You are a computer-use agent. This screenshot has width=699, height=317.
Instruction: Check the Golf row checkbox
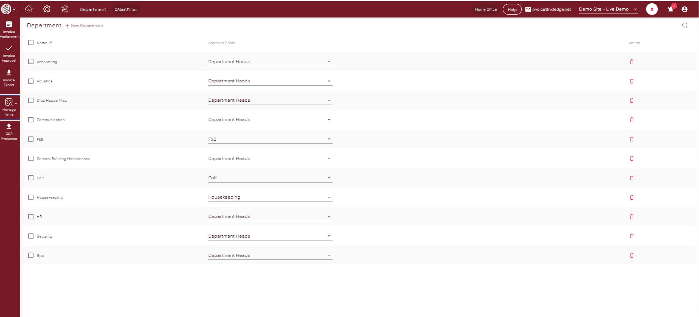pos(31,178)
